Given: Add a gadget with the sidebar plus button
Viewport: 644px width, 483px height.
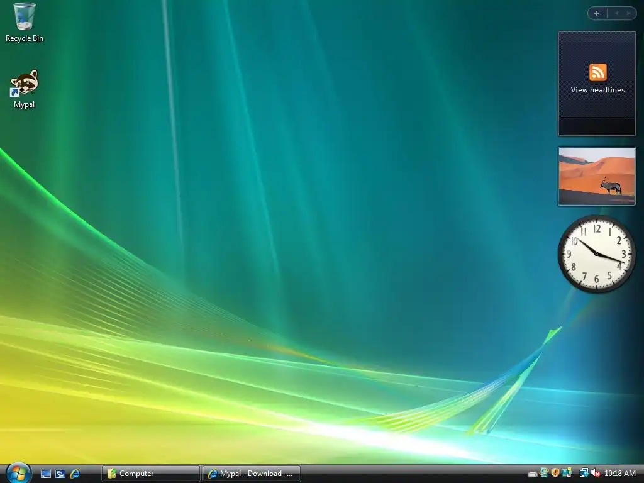Looking at the screenshot, I should pos(597,14).
